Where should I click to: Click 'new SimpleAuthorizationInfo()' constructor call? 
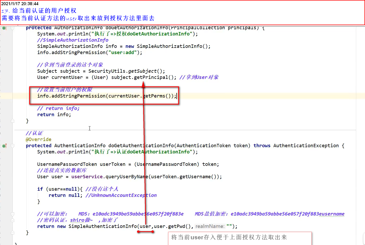[x=167, y=46]
